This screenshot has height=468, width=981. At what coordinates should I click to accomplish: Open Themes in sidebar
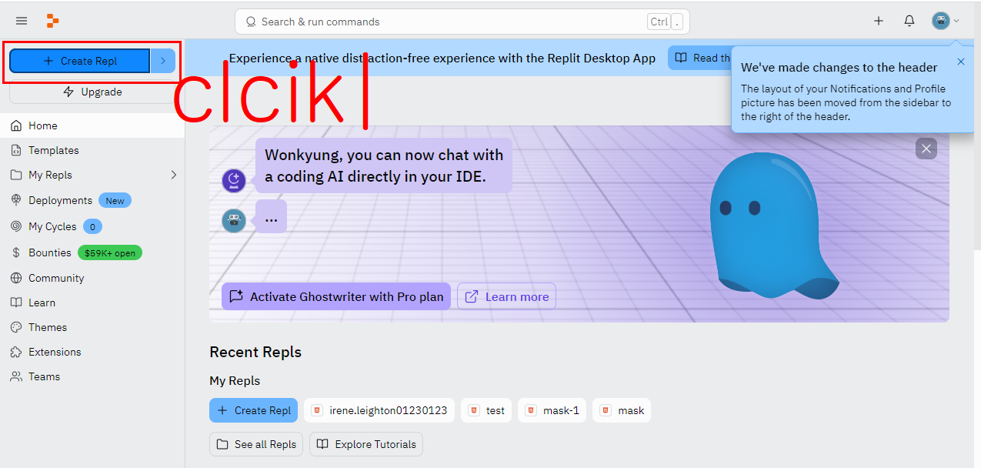(x=92, y=327)
